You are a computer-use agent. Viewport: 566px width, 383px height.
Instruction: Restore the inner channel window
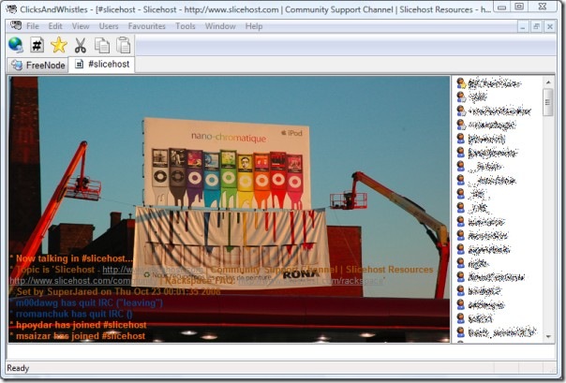[x=536, y=26]
